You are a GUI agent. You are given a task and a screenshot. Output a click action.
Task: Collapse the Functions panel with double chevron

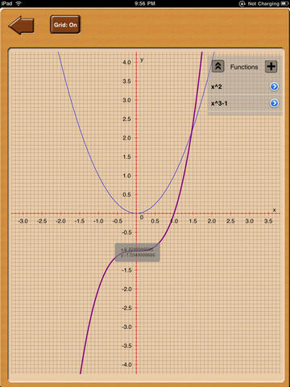(218, 66)
